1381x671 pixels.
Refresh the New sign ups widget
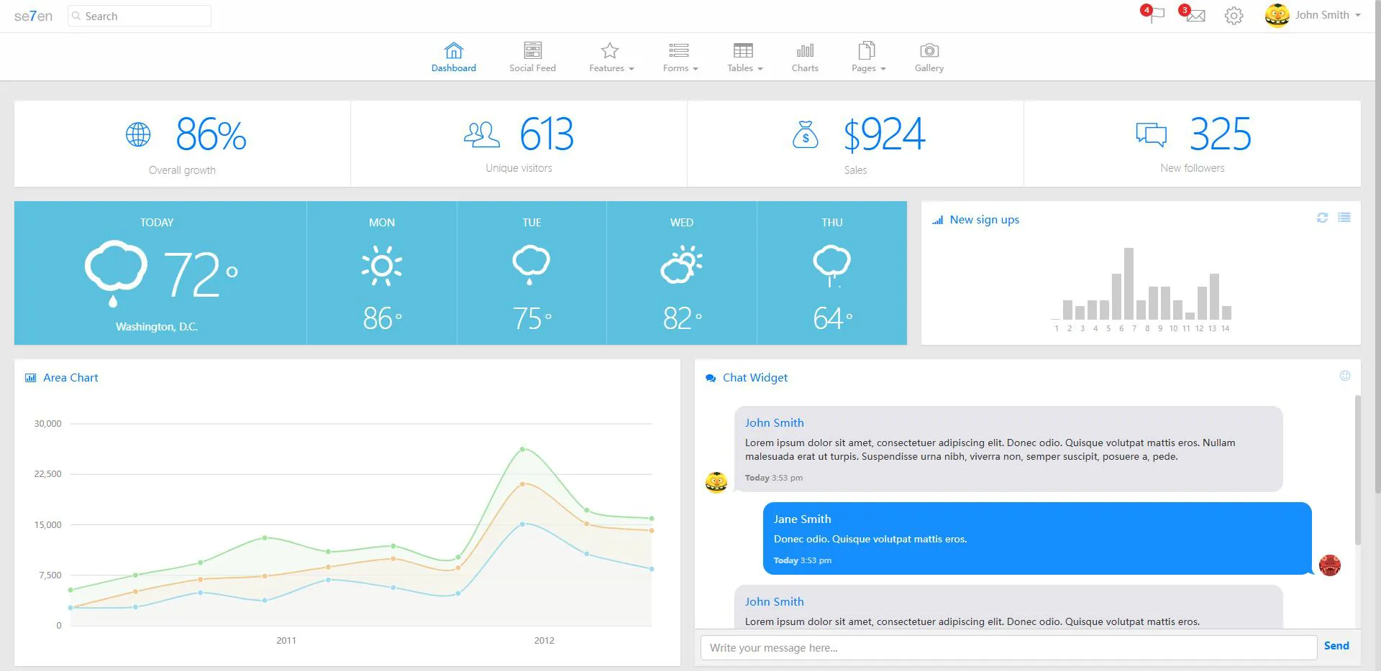pos(1322,218)
